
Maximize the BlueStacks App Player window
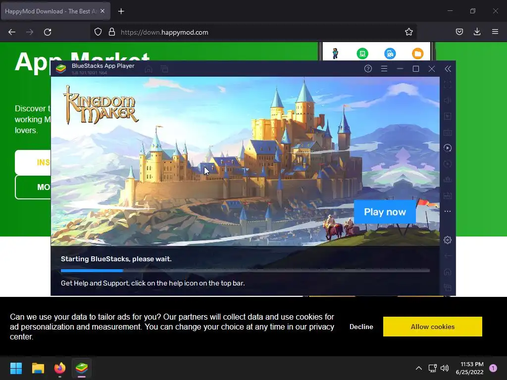[x=416, y=68]
